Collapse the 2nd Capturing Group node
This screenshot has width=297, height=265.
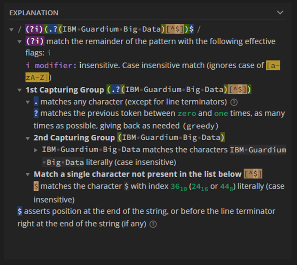coord(28,138)
